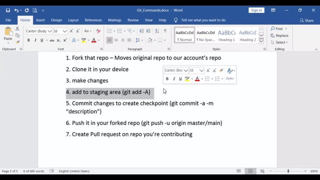This screenshot has height=180, width=320.
Task: Decrease font size in the ribbon Font group
Action: tap(77, 31)
